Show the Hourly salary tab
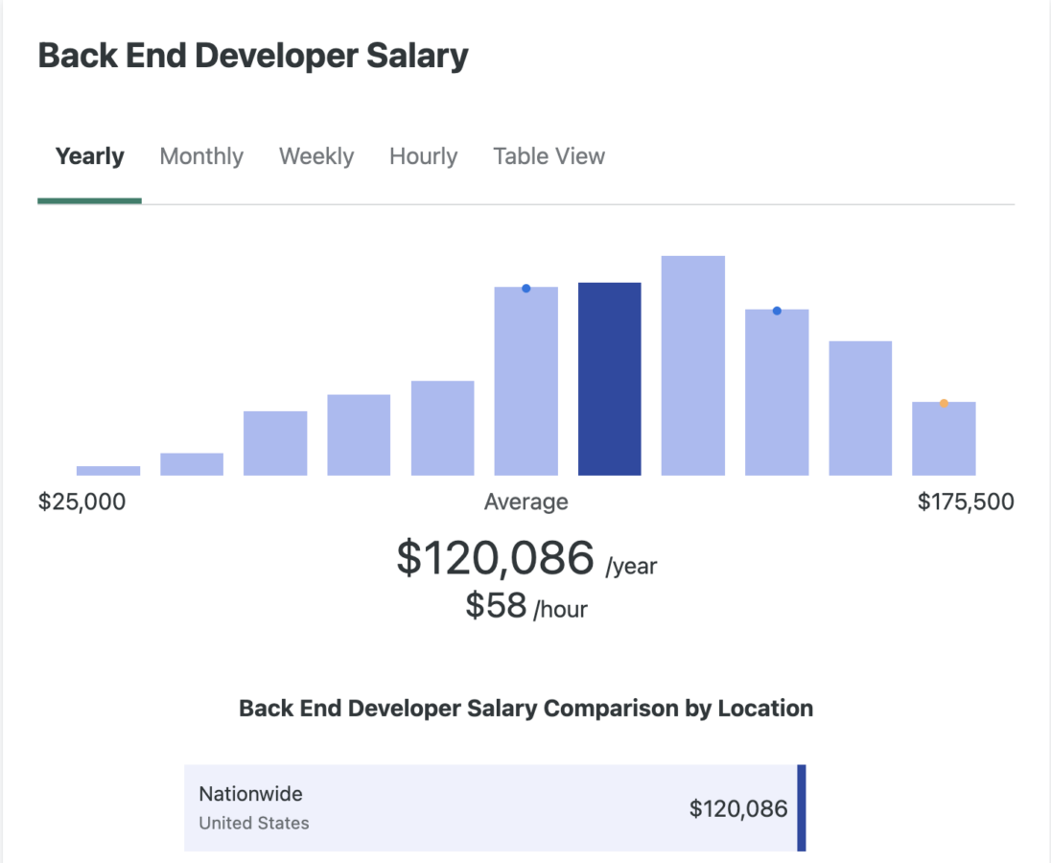Image resolution: width=1051 pixels, height=863 pixels. pyautogui.click(x=423, y=156)
